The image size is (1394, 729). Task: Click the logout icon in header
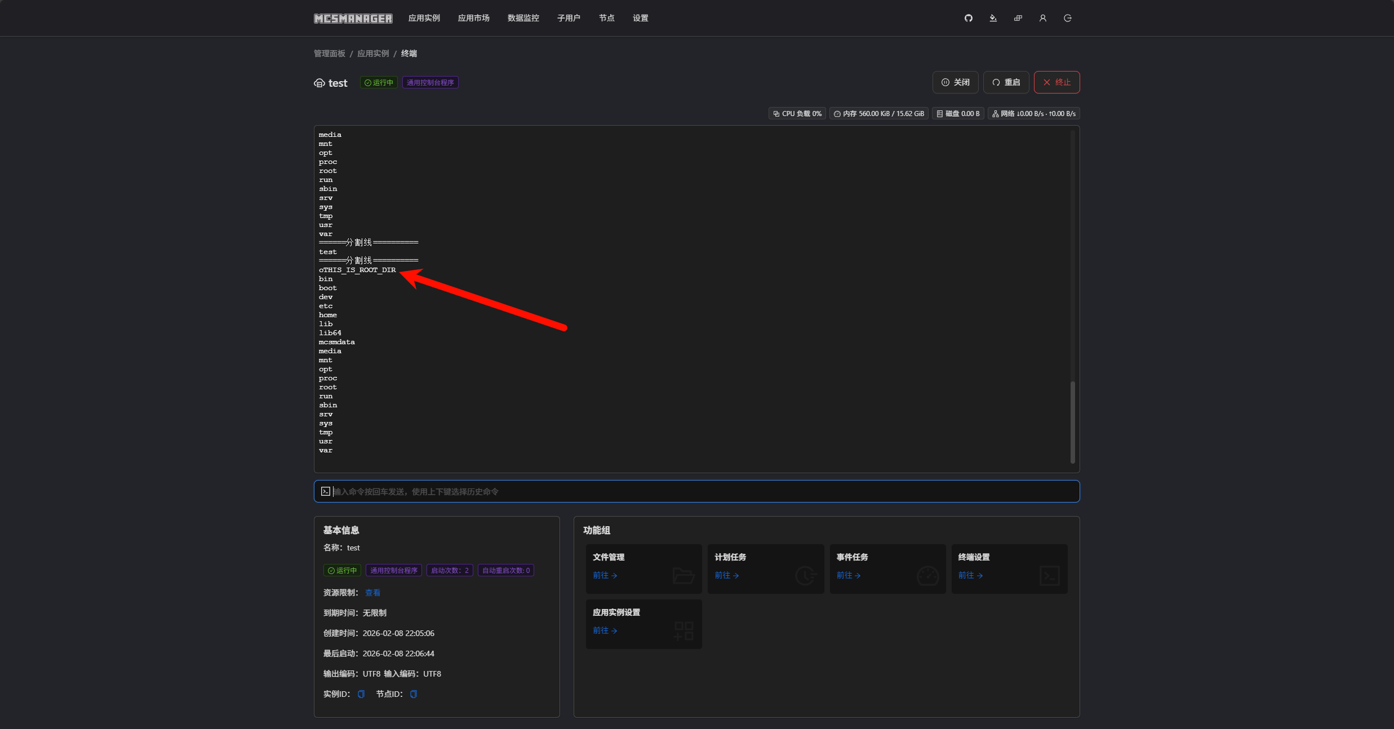[1067, 18]
